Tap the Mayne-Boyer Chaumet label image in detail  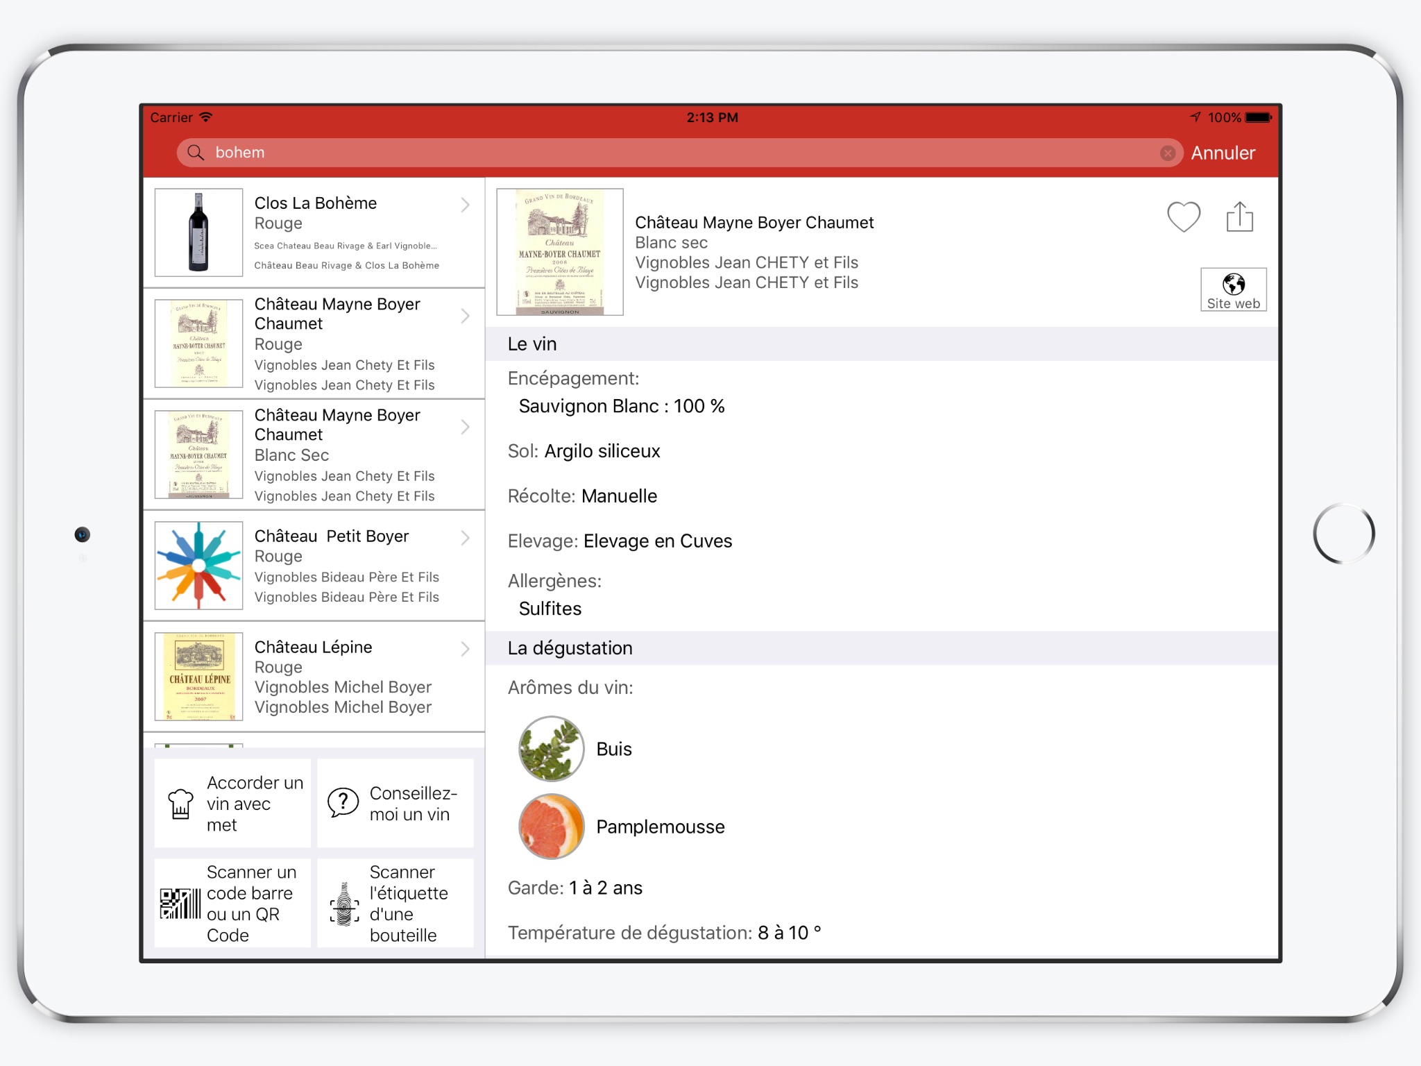coord(560,252)
